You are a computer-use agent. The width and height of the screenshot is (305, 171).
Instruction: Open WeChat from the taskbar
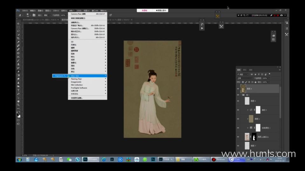tap(69, 160)
